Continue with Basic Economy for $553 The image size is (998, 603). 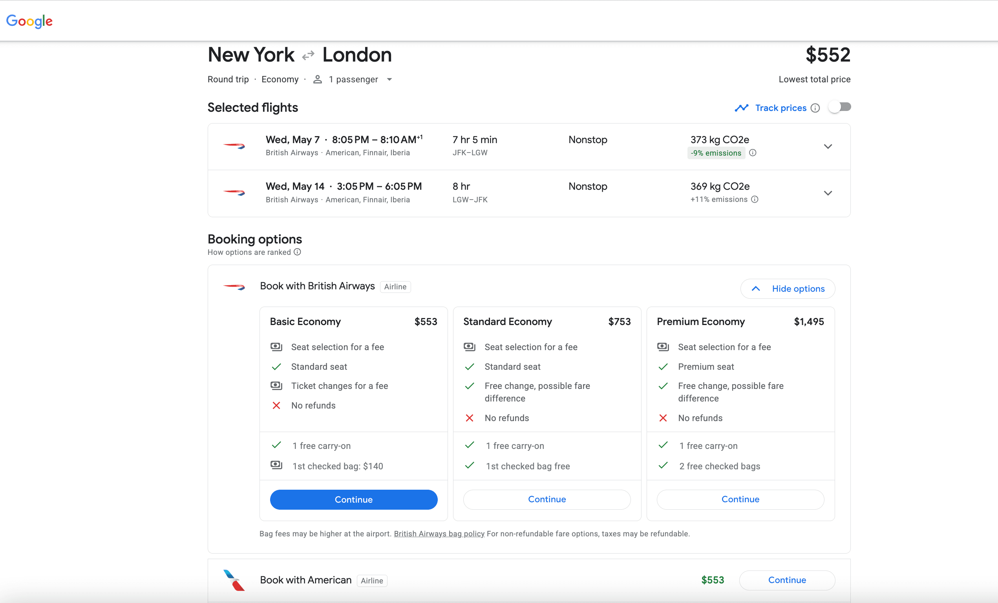point(354,499)
